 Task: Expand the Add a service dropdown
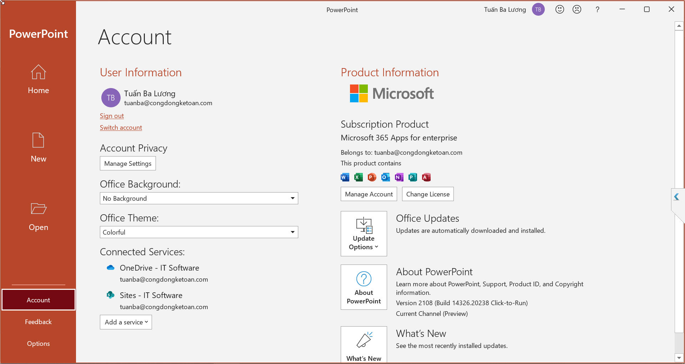pyautogui.click(x=126, y=322)
